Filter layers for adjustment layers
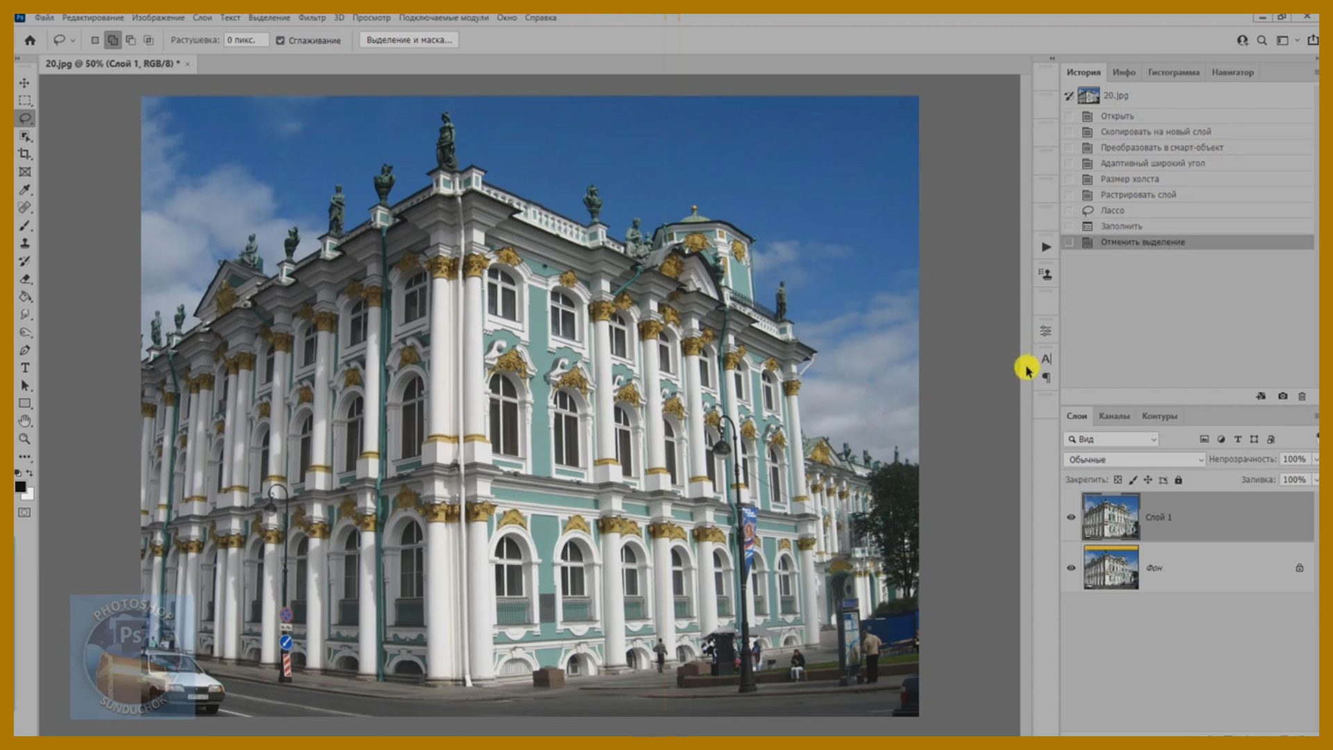The image size is (1333, 750). tap(1221, 439)
